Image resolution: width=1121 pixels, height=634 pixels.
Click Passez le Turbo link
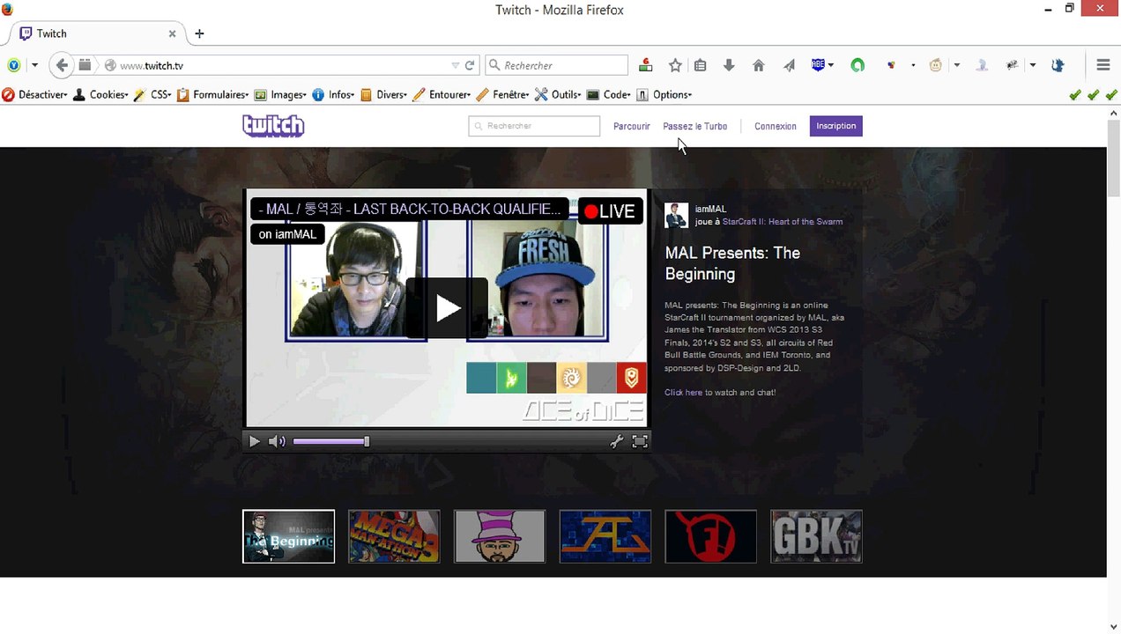click(x=695, y=126)
